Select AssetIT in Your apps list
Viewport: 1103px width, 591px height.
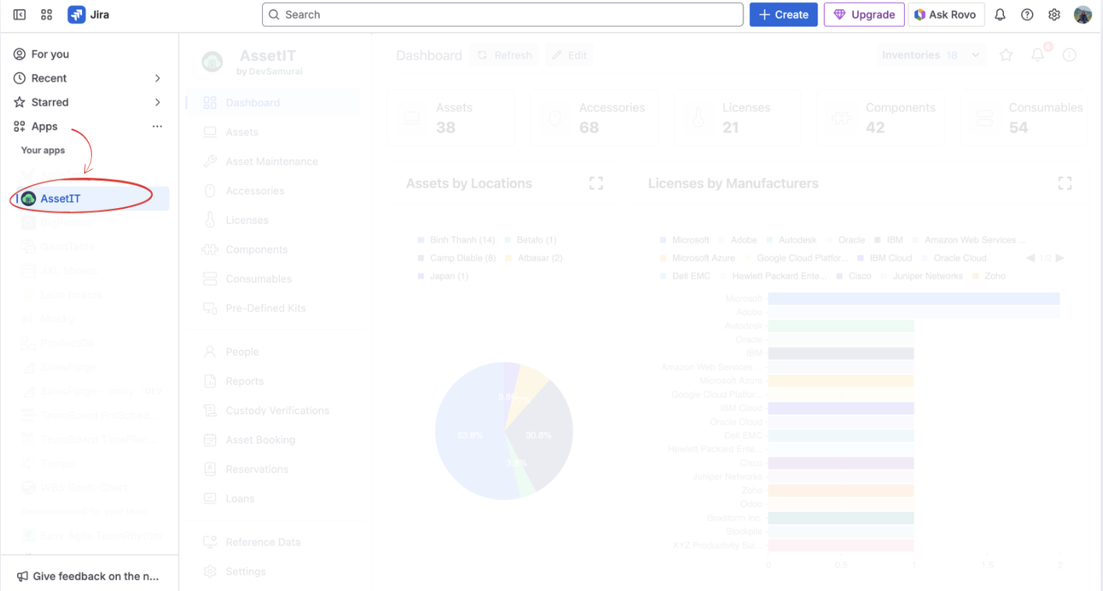coord(60,199)
